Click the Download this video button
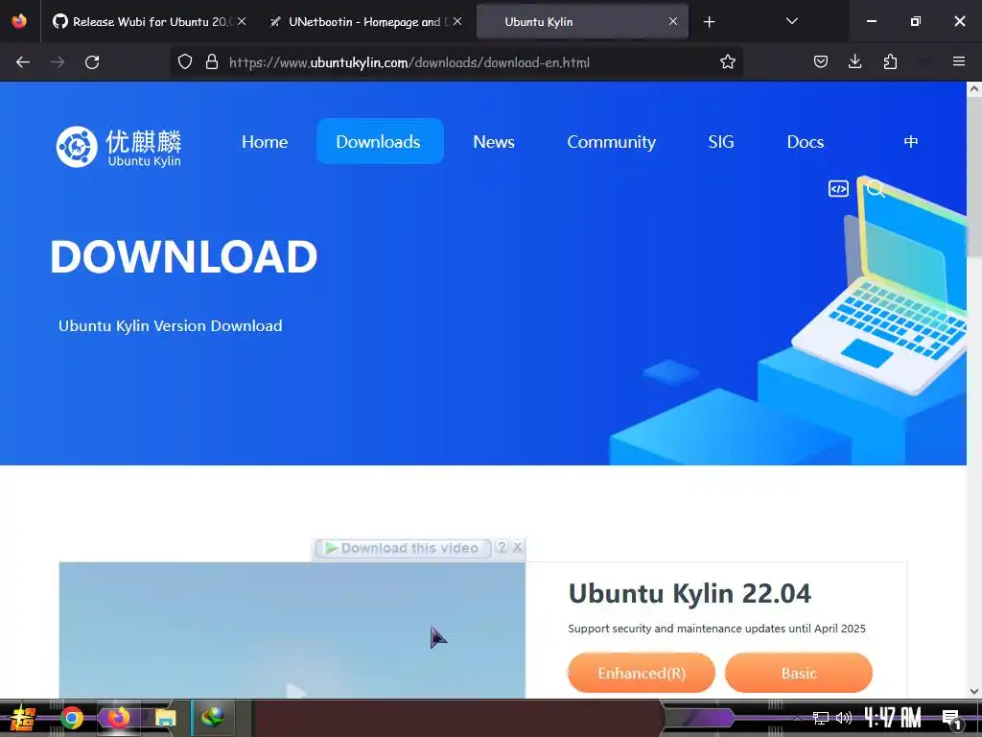 pos(402,548)
